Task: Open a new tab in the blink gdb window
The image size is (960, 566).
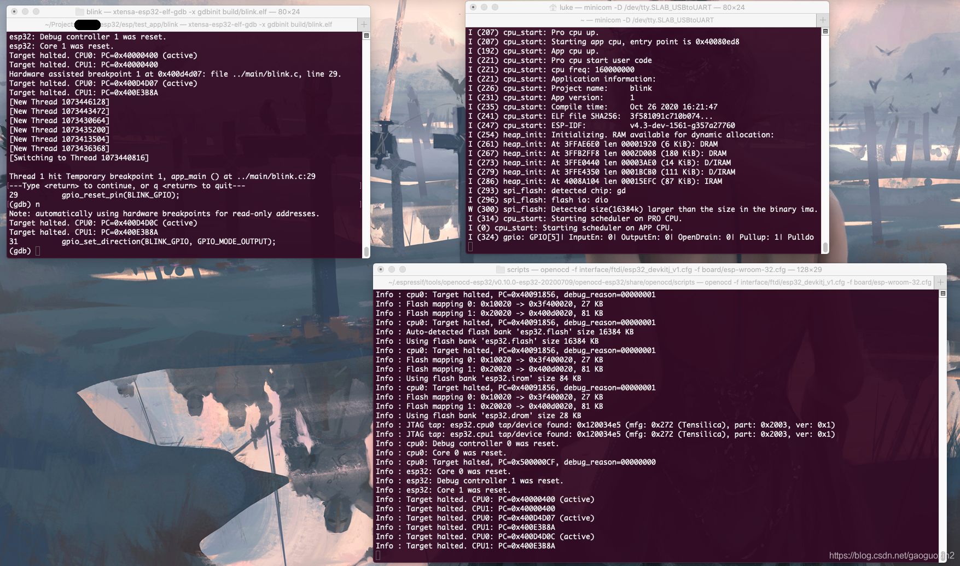Action: (x=363, y=24)
